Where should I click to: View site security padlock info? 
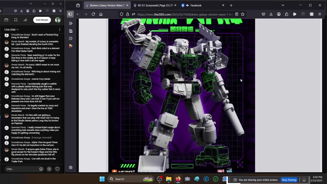coord(127,14)
